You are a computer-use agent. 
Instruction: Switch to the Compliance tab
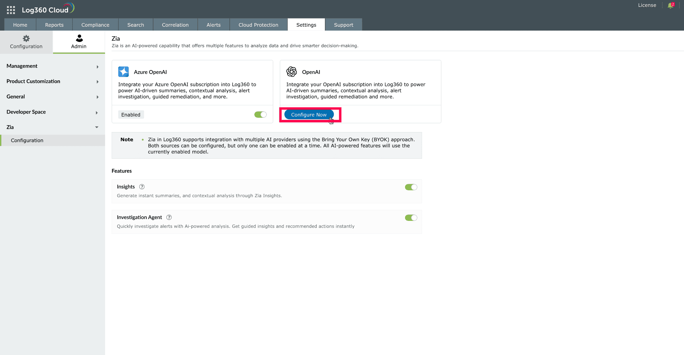click(95, 25)
